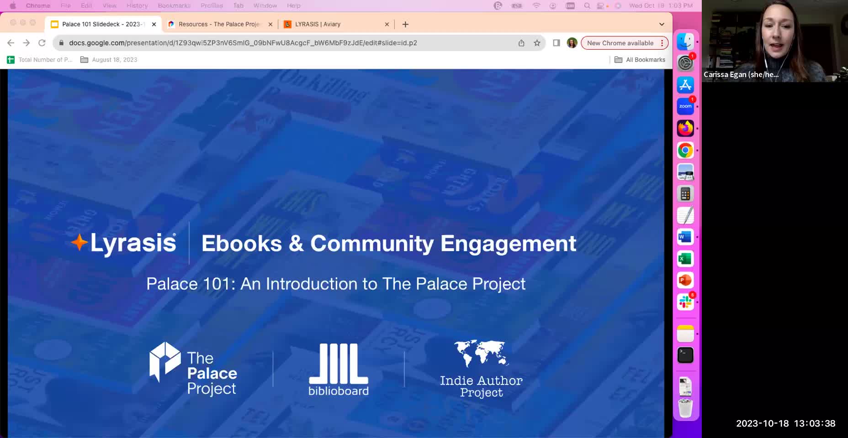The image size is (848, 438).
Task: Open Microsoft Excel in the dock
Action: point(685,259)
